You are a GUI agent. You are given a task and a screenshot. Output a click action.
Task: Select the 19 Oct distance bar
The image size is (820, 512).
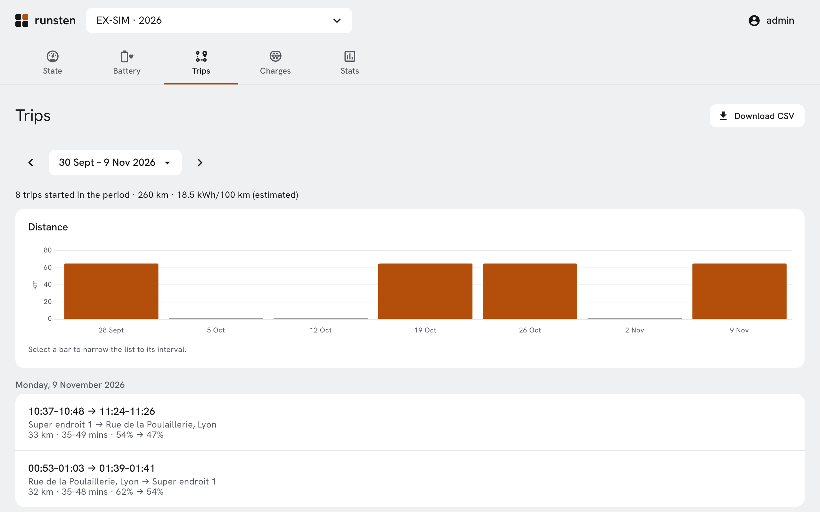[425, 291]
